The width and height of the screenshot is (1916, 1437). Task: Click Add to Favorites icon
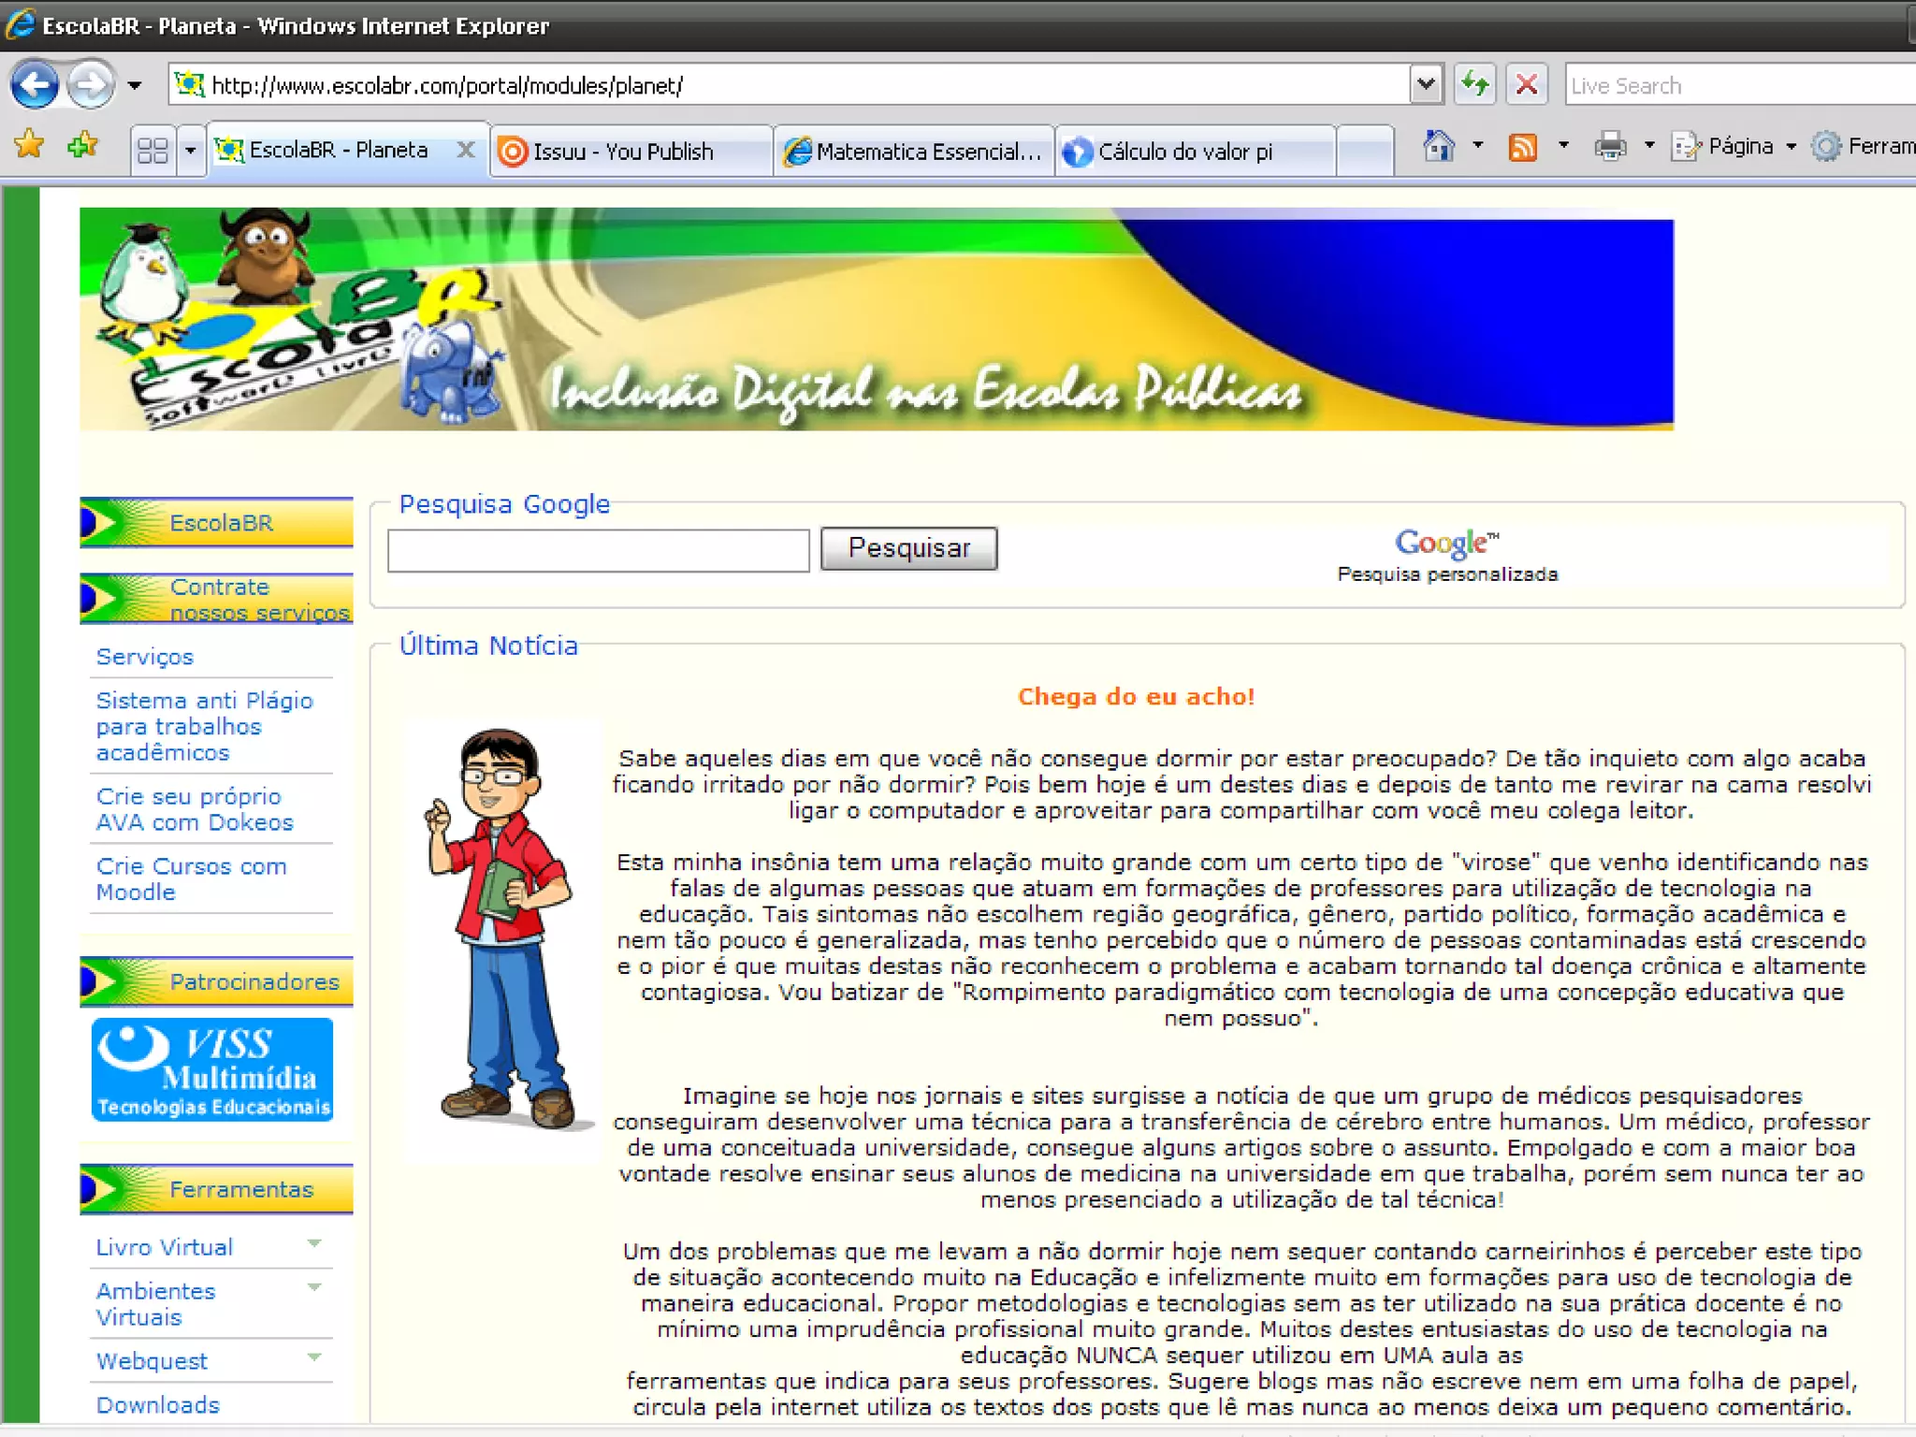click(82, 145)
